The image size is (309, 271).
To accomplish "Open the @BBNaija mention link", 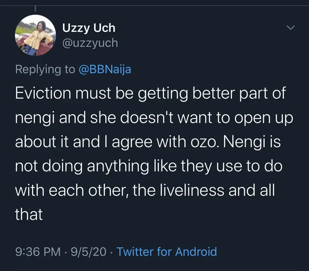I will click(104, 70).
